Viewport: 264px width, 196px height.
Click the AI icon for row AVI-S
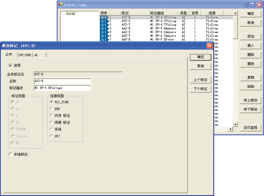(x=104, y=21)
